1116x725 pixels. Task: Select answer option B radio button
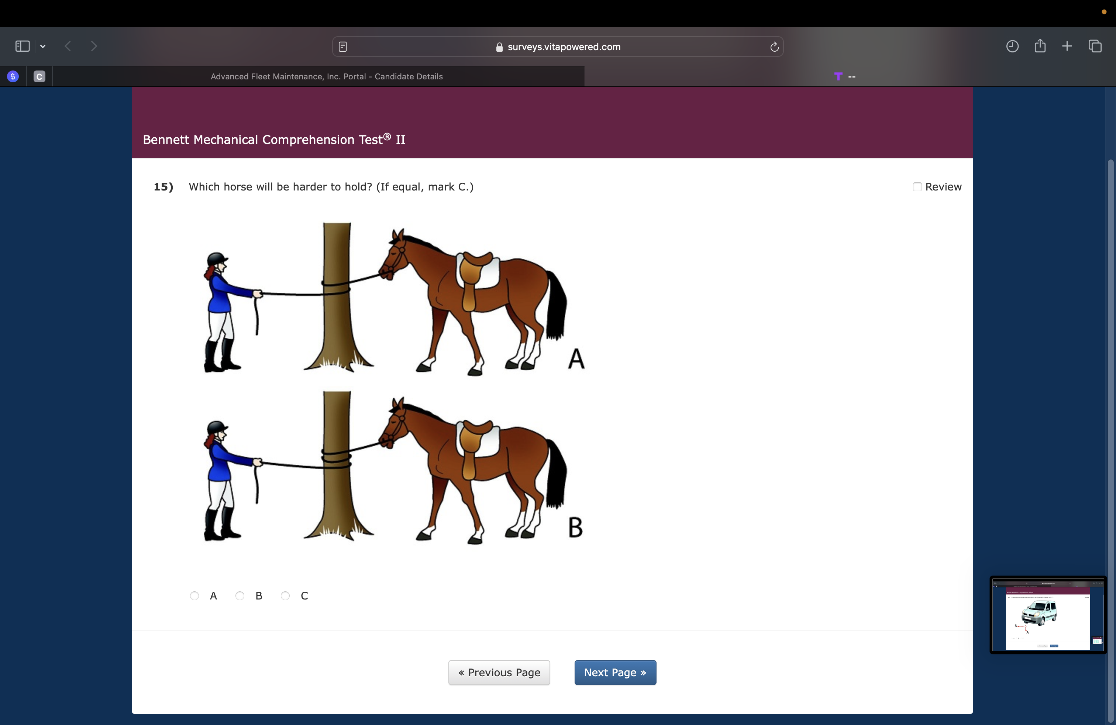(x=240, y=595)
